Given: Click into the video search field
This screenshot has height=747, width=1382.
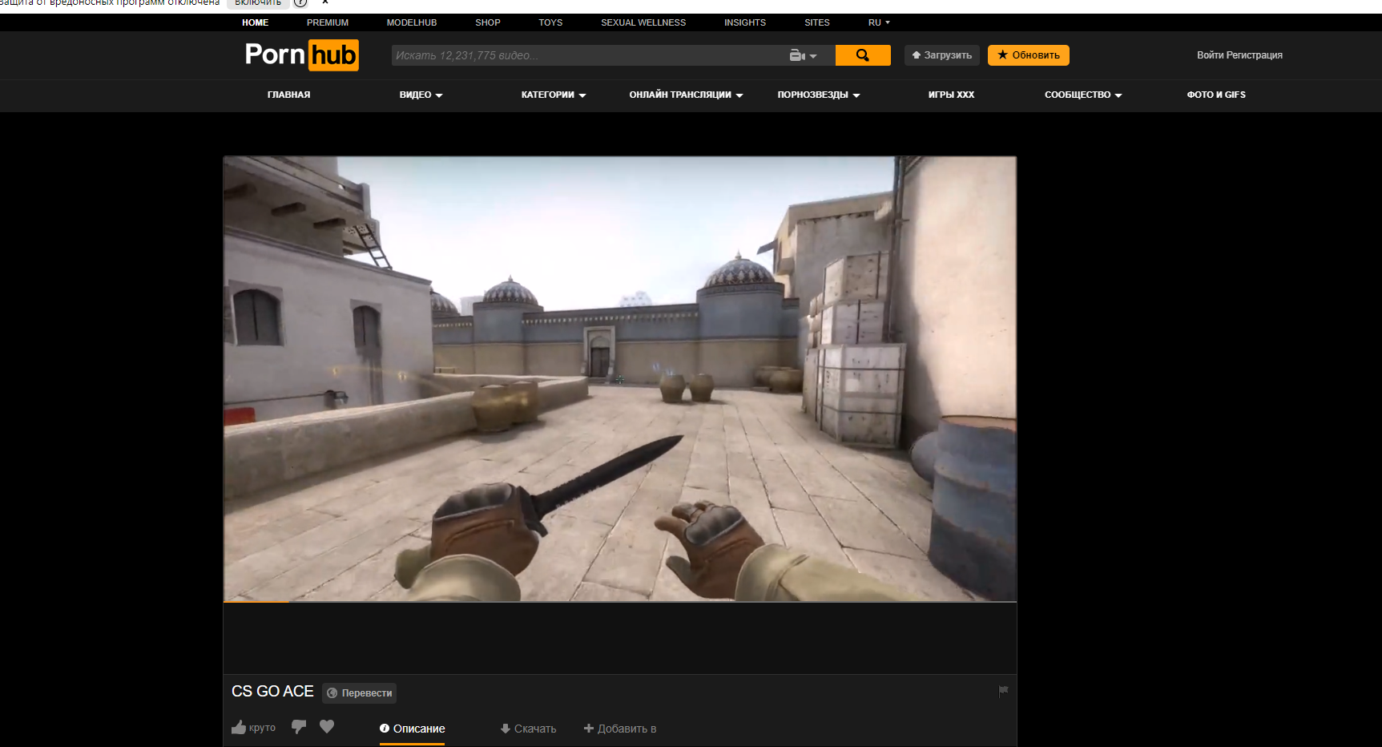Looking at the screenshot, I should [589, 55].
